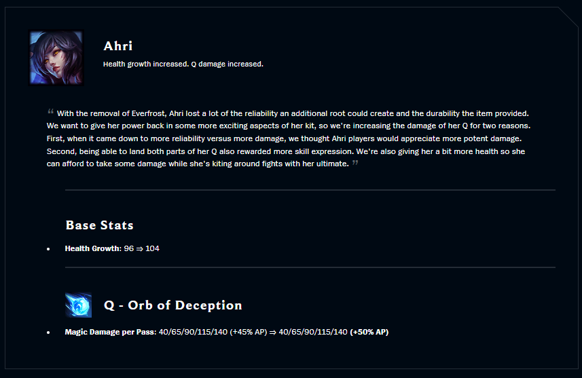This screenshot has width=582, height=378.
Task: Click Ahri's champion portrait
Action: pyautogui.click(x=56, y=58)
